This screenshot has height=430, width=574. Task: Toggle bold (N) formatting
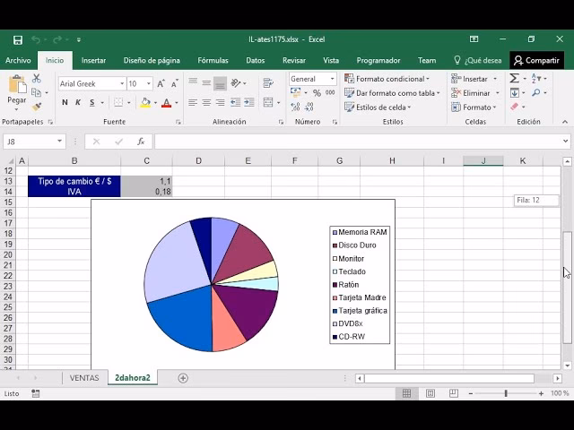point(65,103)
